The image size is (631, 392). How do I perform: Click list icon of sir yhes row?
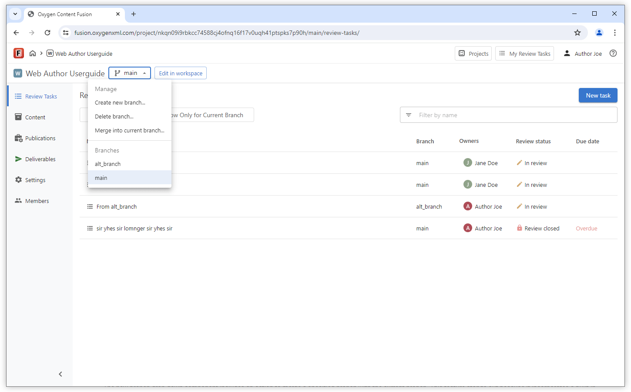(90, 228)
